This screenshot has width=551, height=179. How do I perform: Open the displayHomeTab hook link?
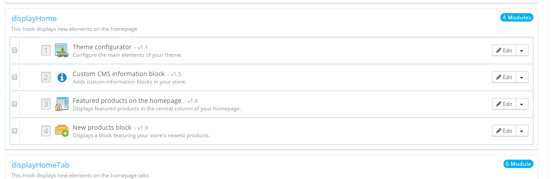click(x=40, y=165)
